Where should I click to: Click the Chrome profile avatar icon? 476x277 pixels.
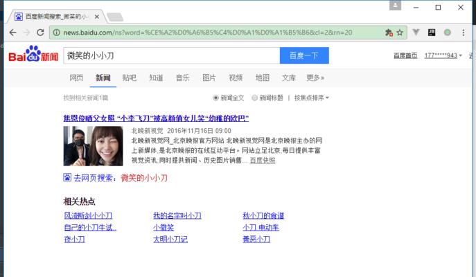(395, 5)
